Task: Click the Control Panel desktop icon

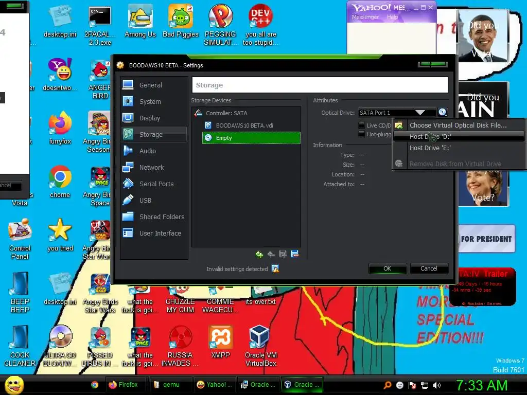Action: point(20,239)
